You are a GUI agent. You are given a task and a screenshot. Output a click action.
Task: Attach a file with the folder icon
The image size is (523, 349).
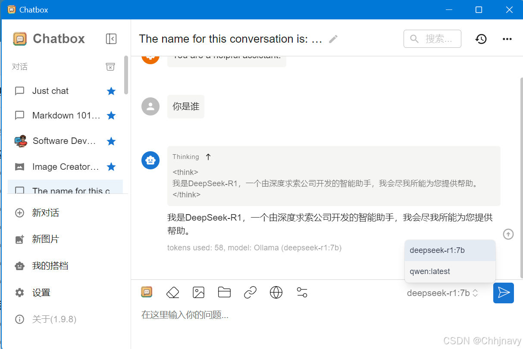(x=224, y=293)
